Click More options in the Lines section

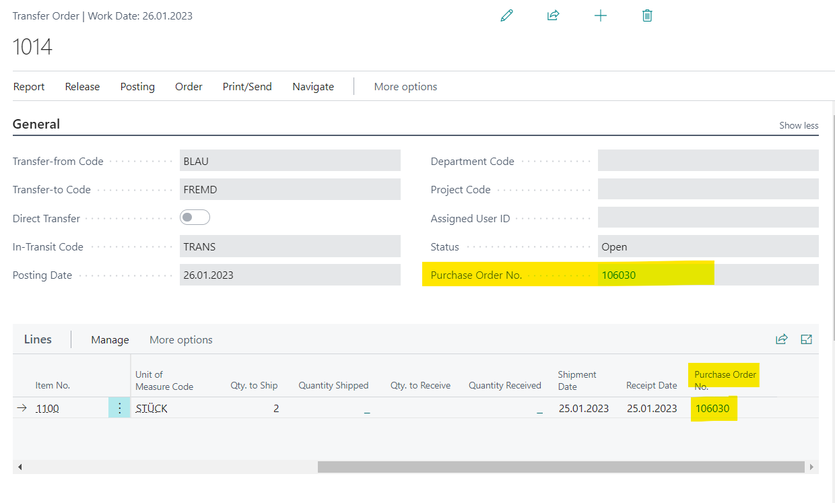181,339
